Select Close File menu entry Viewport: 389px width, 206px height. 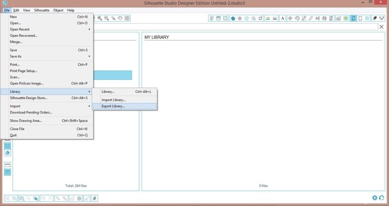[47, 129]
